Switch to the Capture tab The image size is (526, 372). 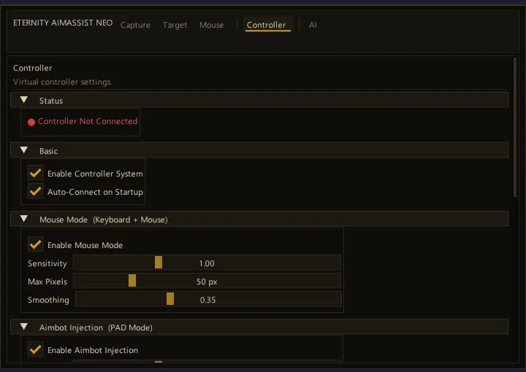pyautogui.click(x=135, y=25)
